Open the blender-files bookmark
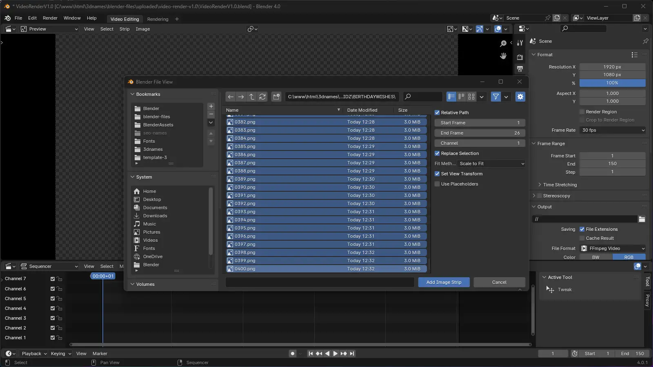The width and height of the screenshot is (653, 367). pyautogui.click(x=157, y=117)
